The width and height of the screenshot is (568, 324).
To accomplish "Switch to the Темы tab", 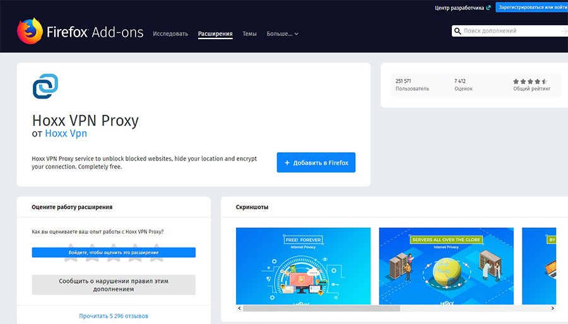I will pos(249,33).
